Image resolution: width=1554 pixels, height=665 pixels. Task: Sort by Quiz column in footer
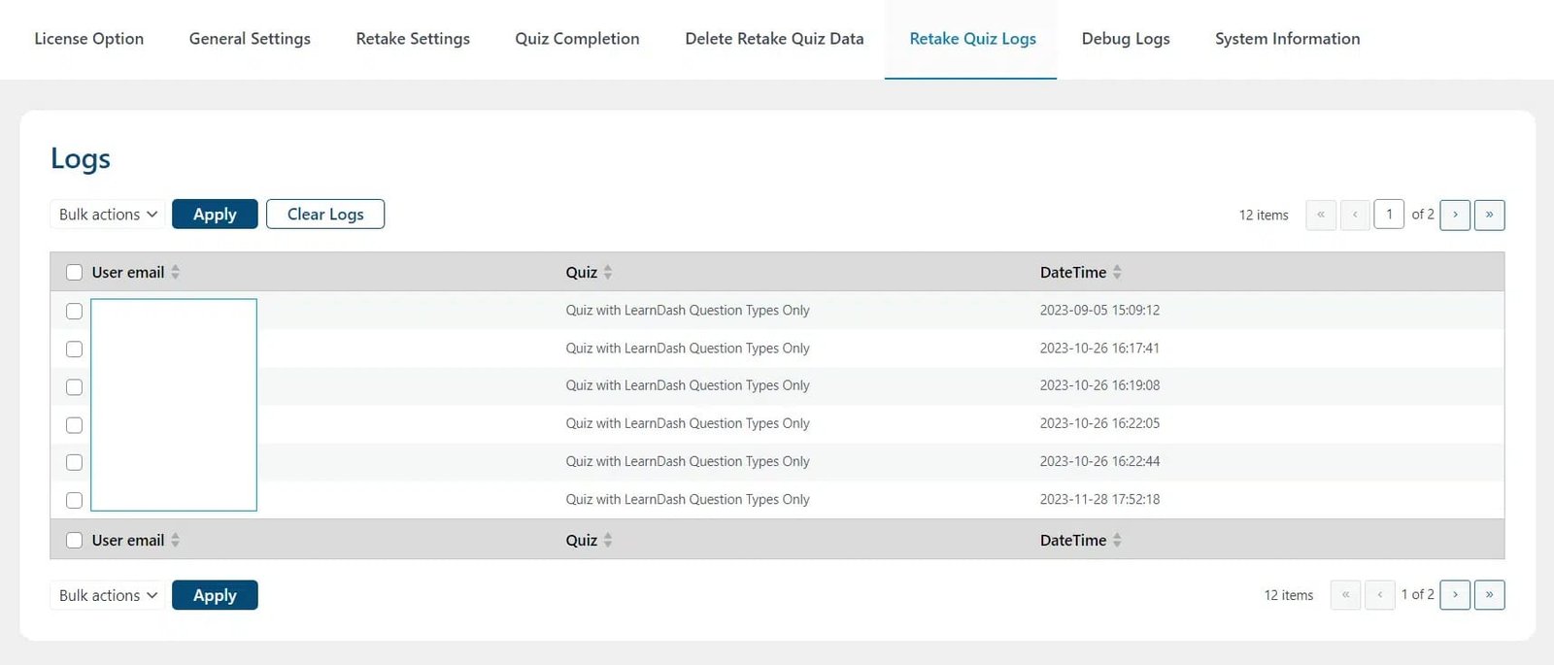pyautogui.click(x=589, y=541)
